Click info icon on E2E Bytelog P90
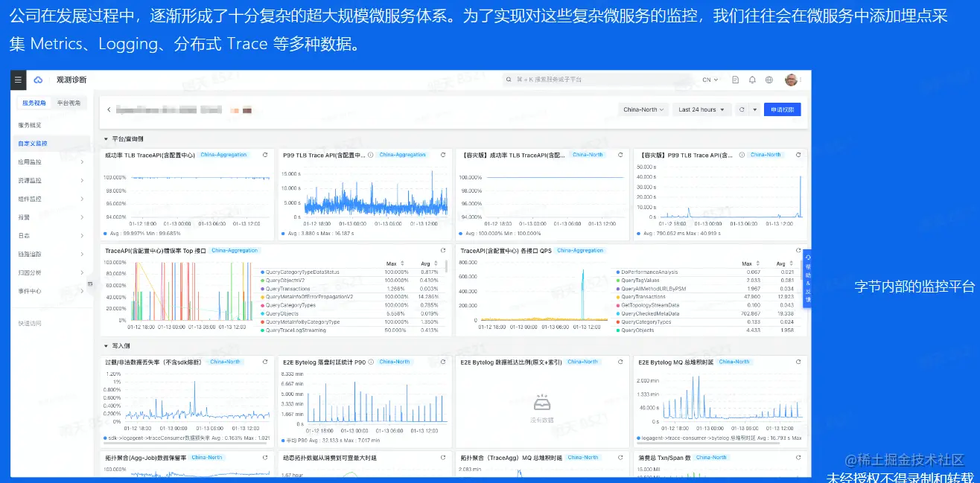 pyautogui.click(x=371, y=362)
